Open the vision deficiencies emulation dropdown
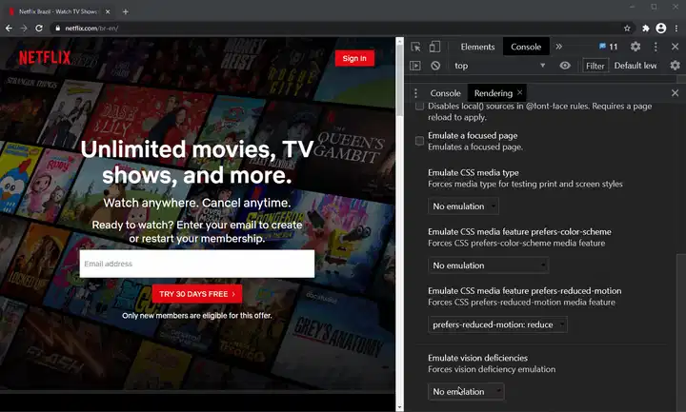The width and height of the screenshot is (686, 412). coord(466,391)
